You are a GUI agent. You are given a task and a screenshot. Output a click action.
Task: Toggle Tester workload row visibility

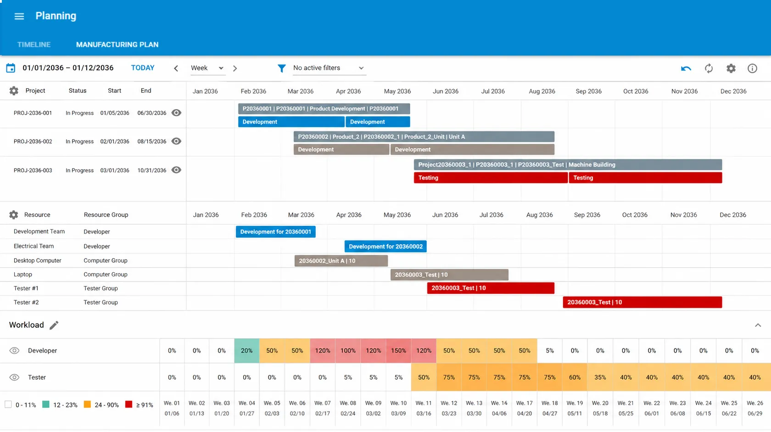click(14, 377)
